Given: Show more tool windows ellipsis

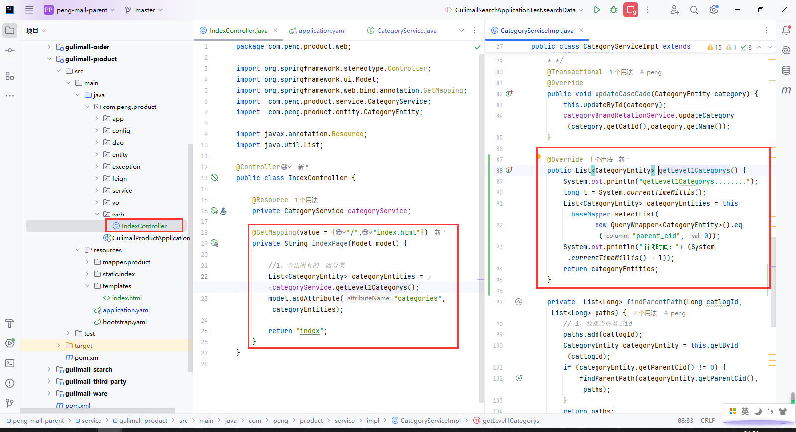Looking at the screenshot, I should click(10, 95).
